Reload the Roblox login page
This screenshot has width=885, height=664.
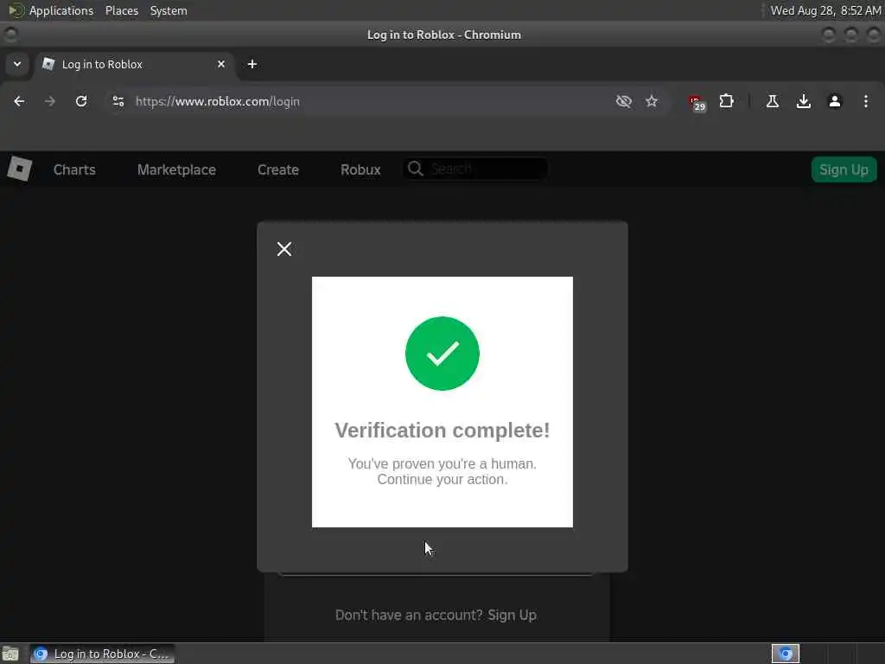coord(81,102)
